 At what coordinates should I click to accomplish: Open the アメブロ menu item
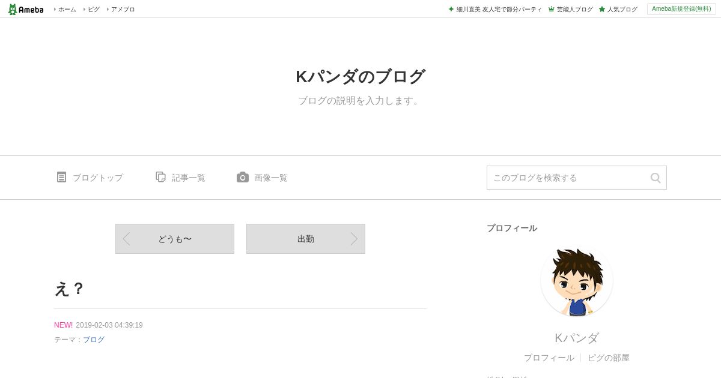coord(121,10)
